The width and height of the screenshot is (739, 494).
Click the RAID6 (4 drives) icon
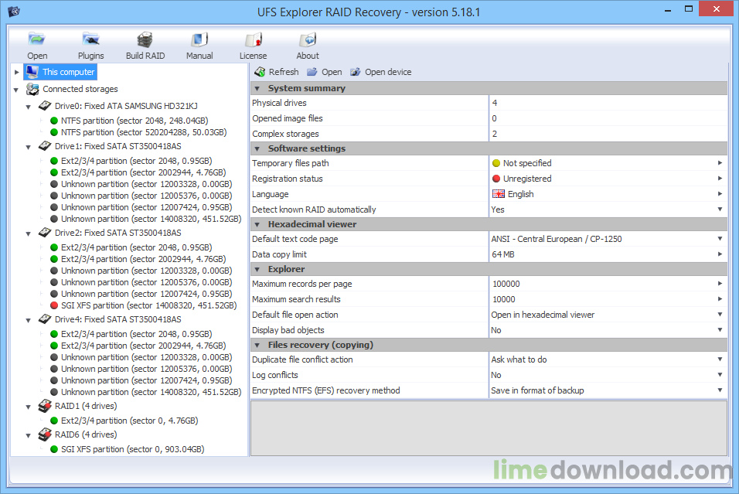[x=45, y=434]
